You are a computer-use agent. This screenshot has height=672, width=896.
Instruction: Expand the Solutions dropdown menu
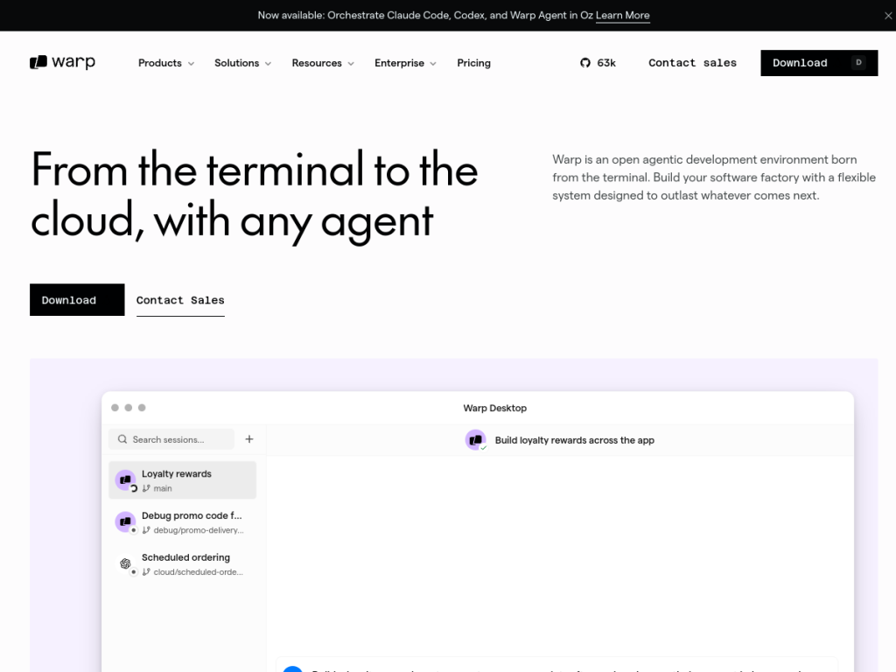(x=243, y=63)
